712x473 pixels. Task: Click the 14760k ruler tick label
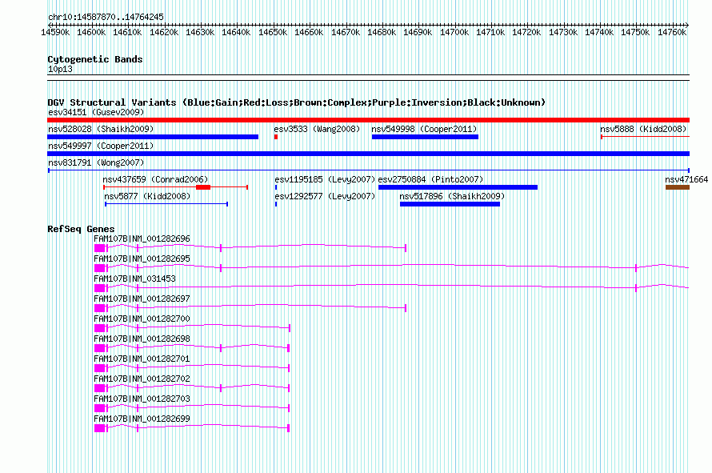click(672, 32)
